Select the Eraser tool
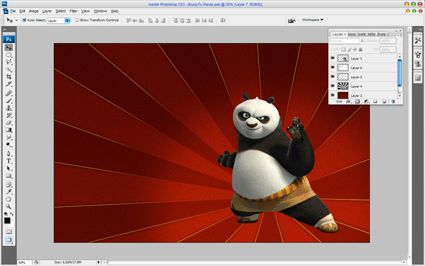425x266 pixels. click(9, 123)
